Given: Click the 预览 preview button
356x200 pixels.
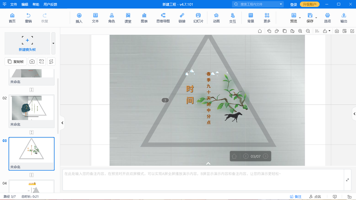Looking at the screenshot, I should 294,18.
